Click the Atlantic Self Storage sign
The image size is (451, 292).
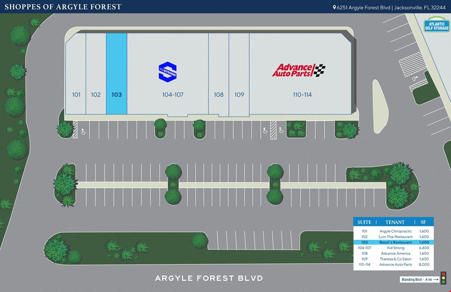tap(437, 25)
